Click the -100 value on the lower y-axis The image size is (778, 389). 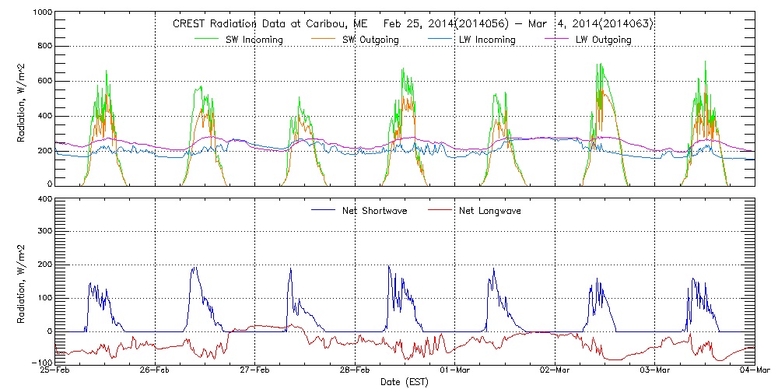42,363
